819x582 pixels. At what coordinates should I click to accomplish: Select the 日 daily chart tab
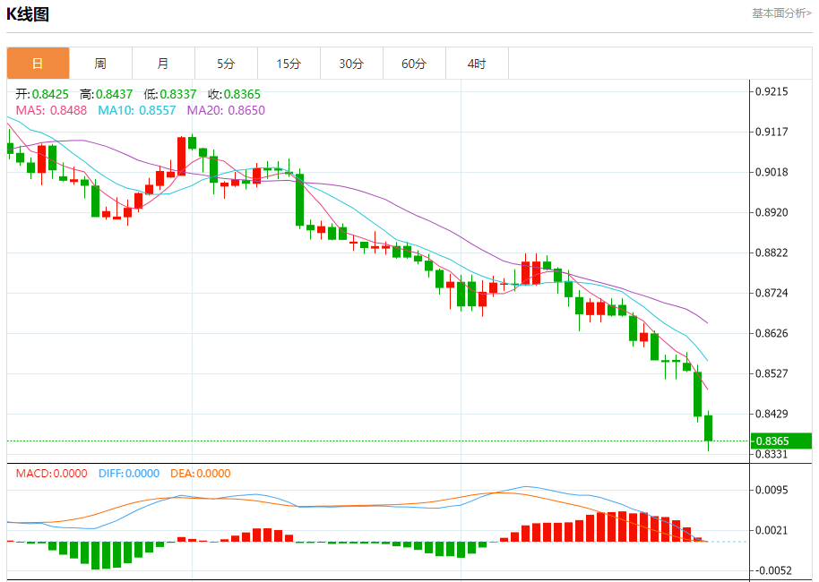[x=39, y=64]
